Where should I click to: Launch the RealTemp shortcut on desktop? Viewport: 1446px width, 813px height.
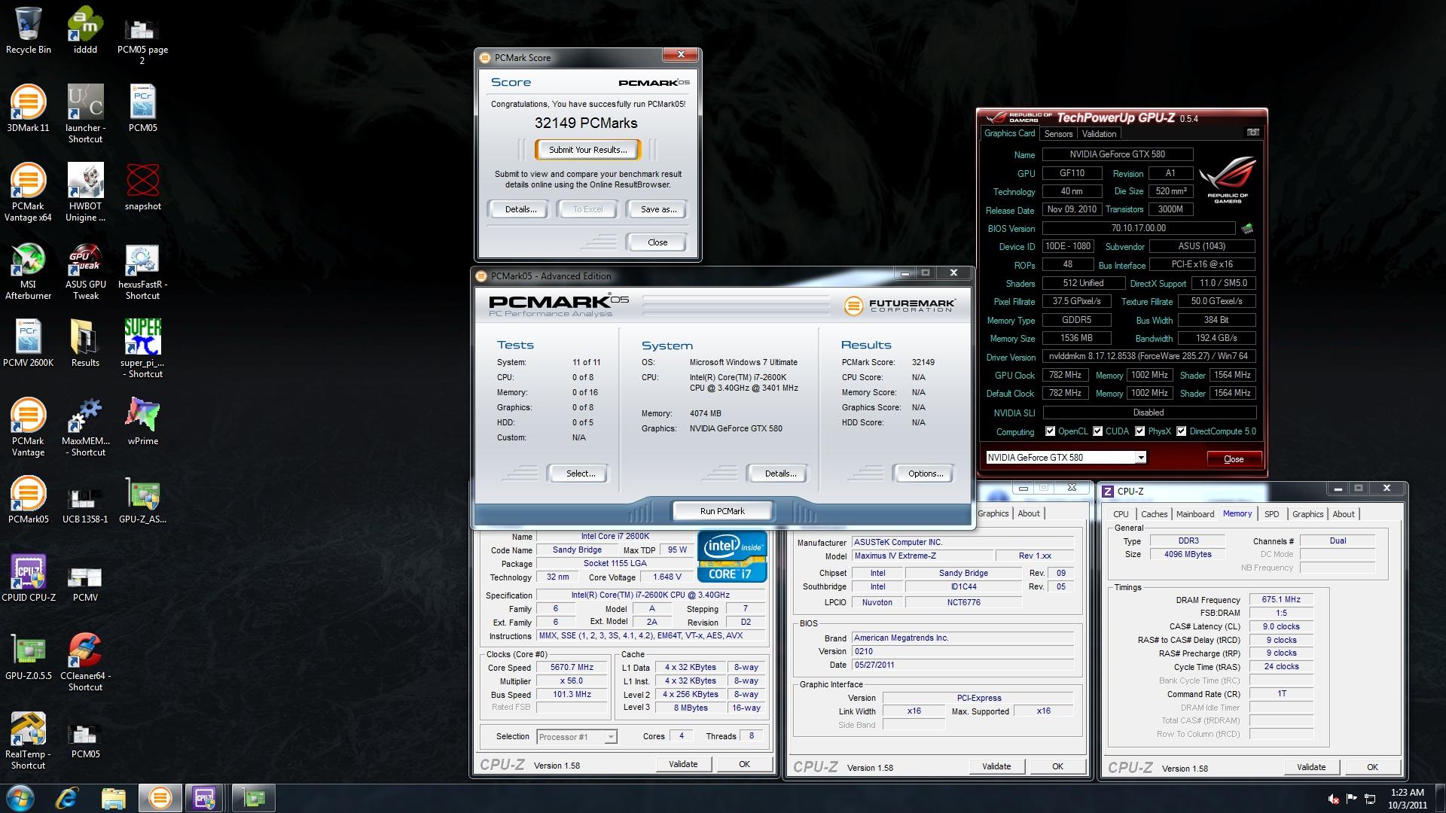point(29,740)
